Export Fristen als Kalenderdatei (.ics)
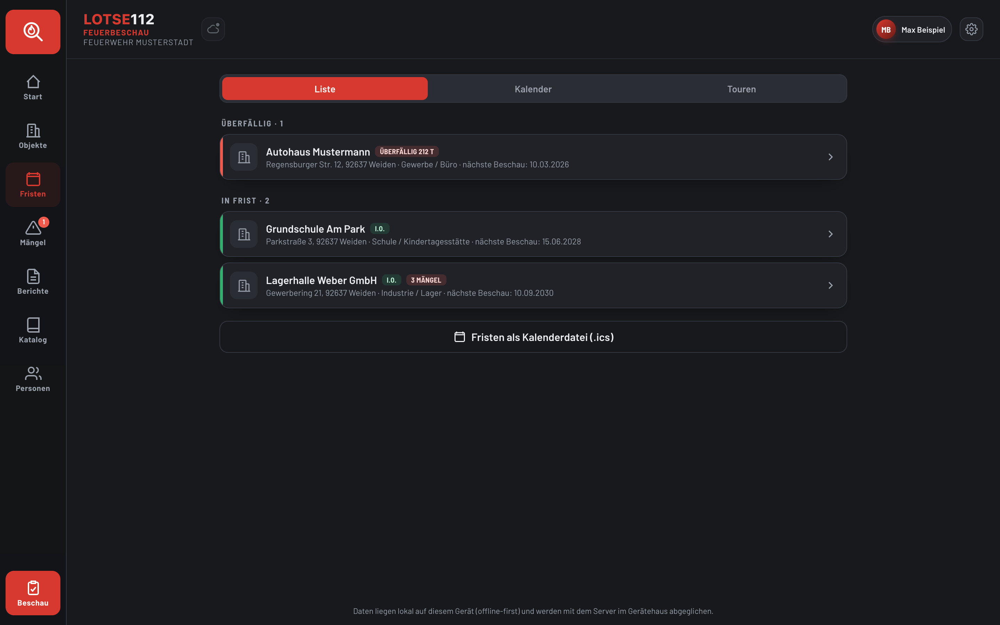 point(533,337)
